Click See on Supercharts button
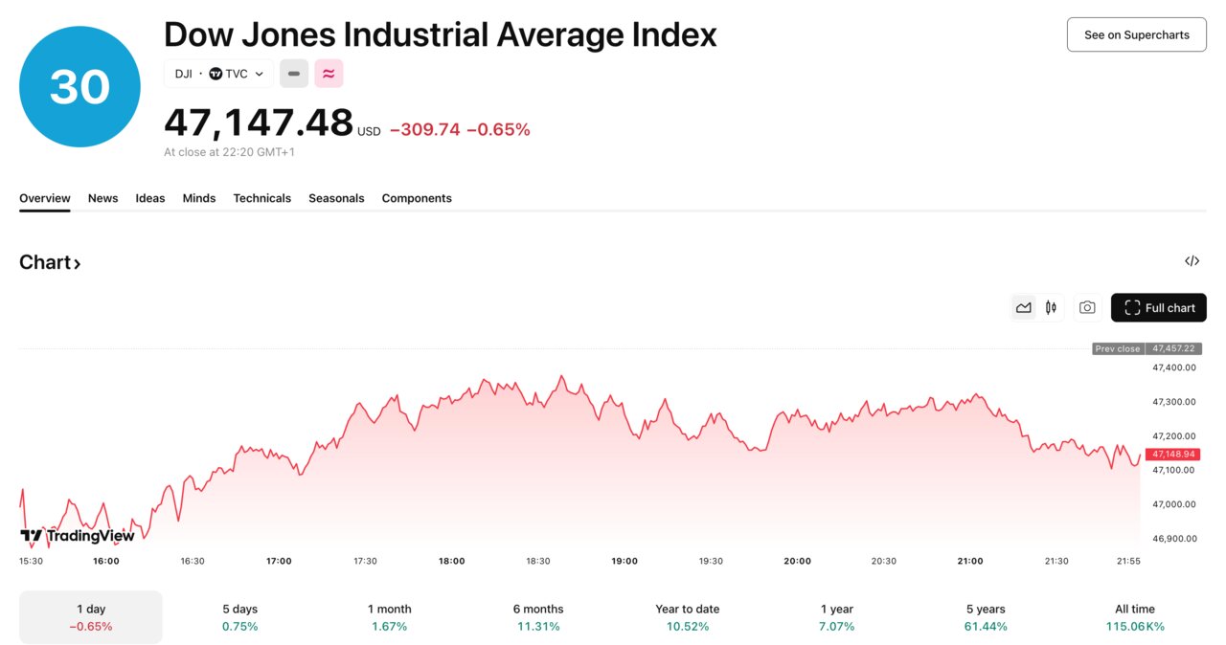The width and height of the screenshot is (1226, 645). coord(1136,34)
